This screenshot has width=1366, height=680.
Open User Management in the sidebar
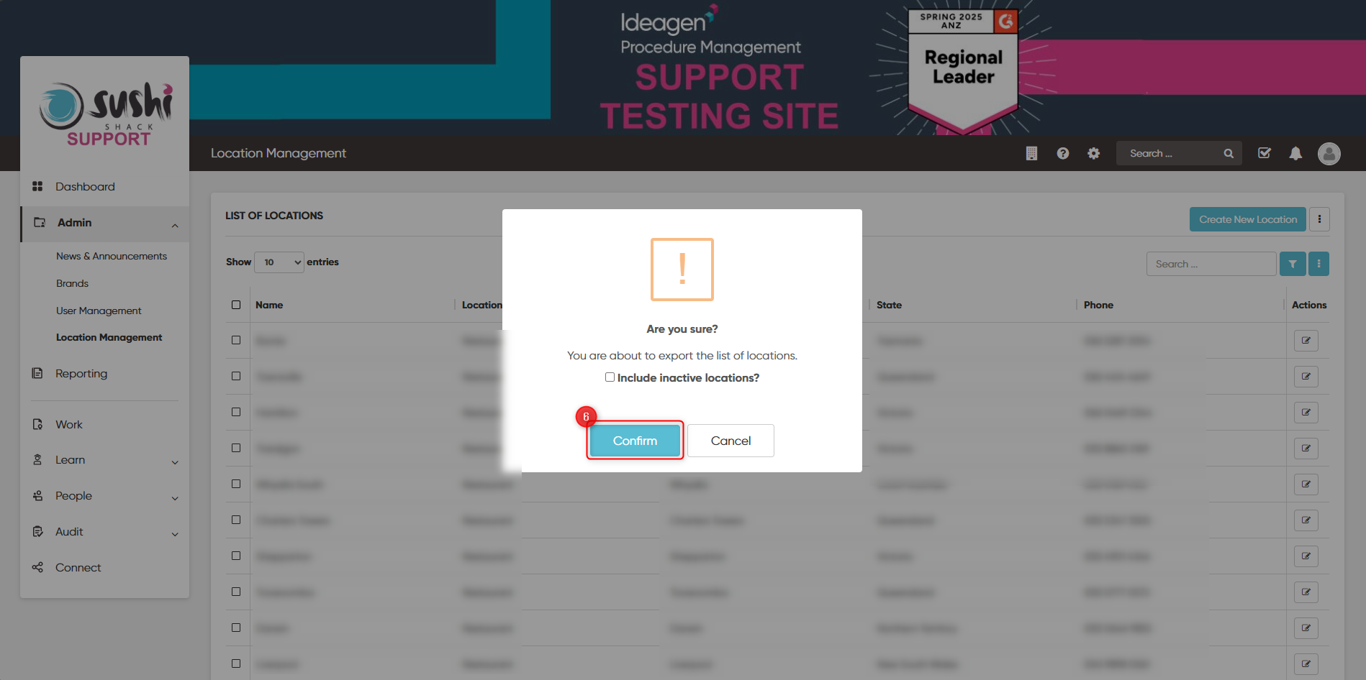99,311
